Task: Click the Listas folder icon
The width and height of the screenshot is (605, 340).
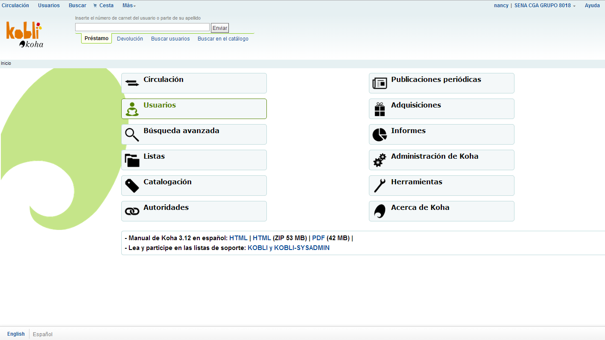Action: point(132,160)
